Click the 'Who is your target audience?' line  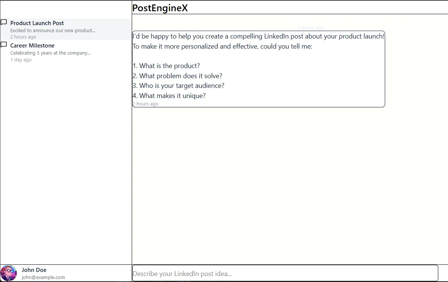pyautogui.click(x=179, y=86)
